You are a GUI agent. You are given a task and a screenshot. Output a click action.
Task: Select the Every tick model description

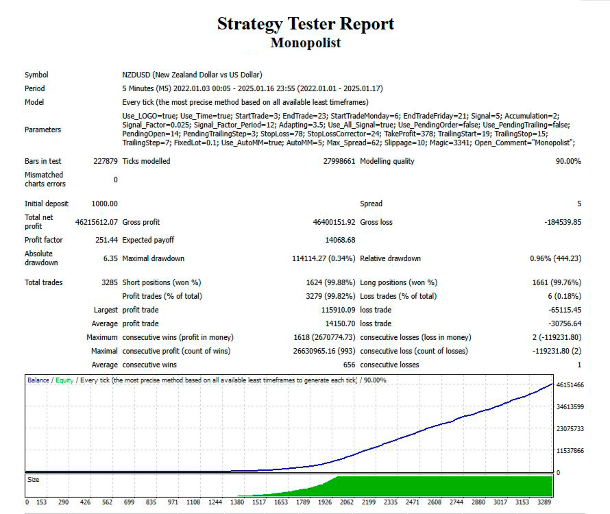tap(245, 102)
